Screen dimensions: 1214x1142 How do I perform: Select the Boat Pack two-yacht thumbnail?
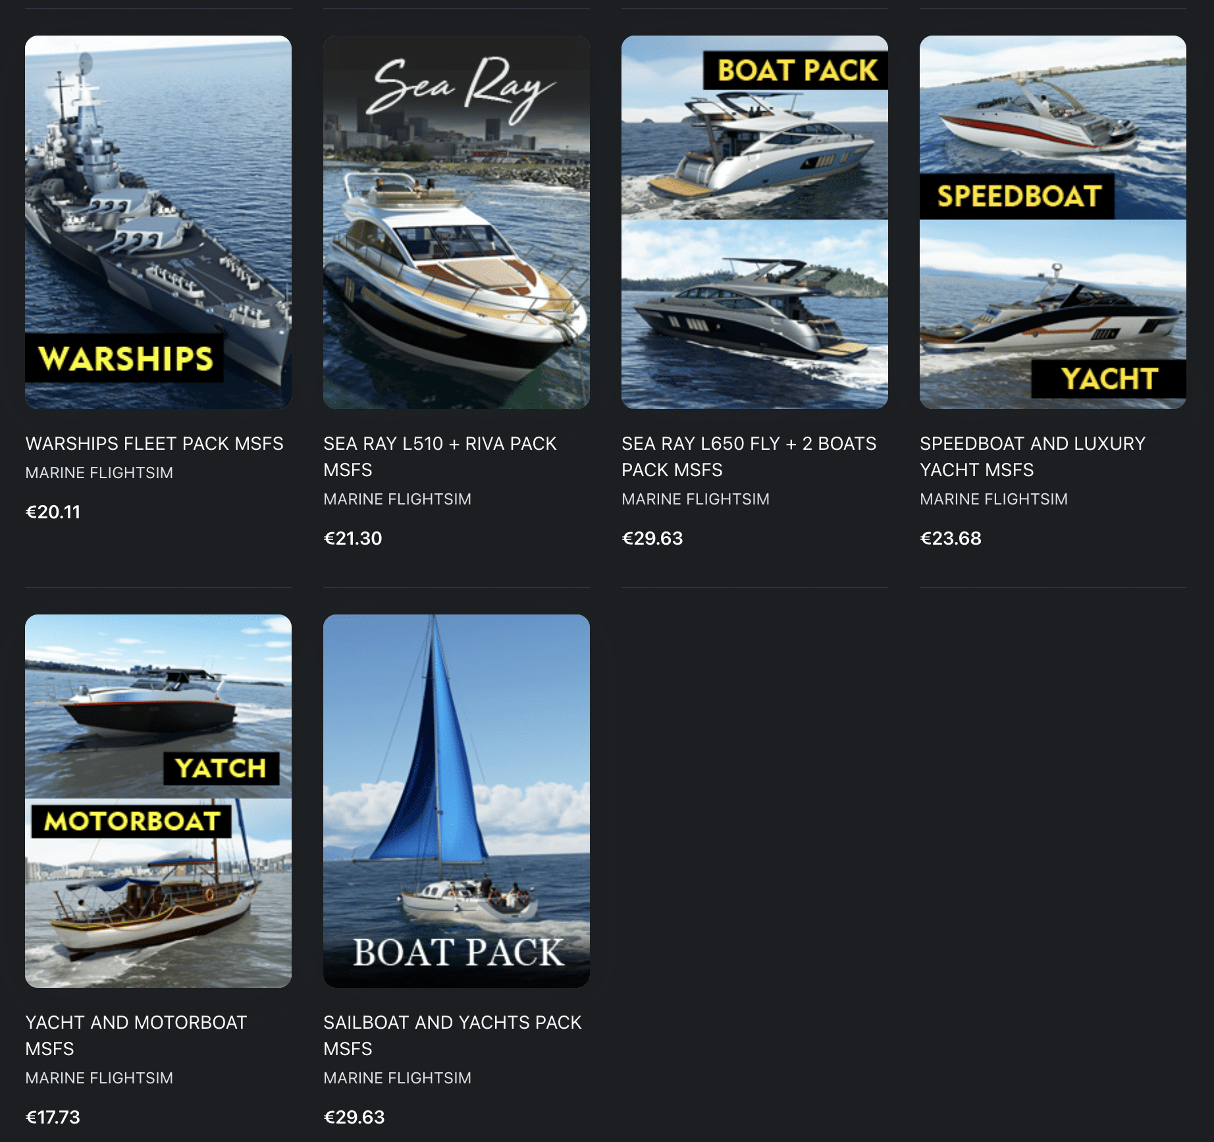click(754, 222)
